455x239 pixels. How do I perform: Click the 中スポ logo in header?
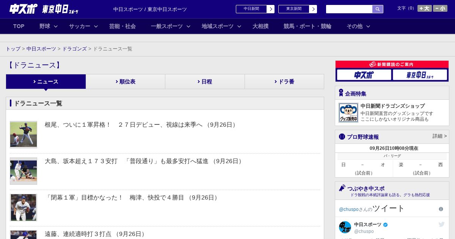coord(24,9)
